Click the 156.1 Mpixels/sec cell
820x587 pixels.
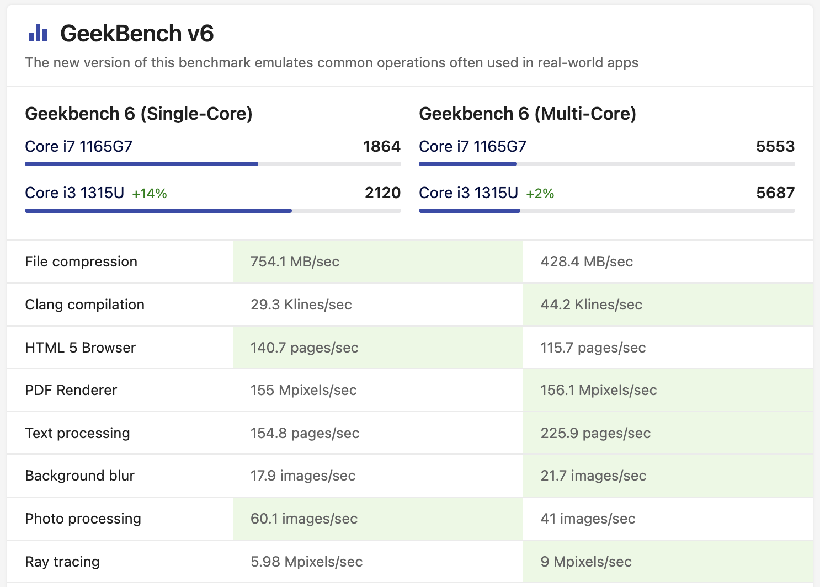668,390
